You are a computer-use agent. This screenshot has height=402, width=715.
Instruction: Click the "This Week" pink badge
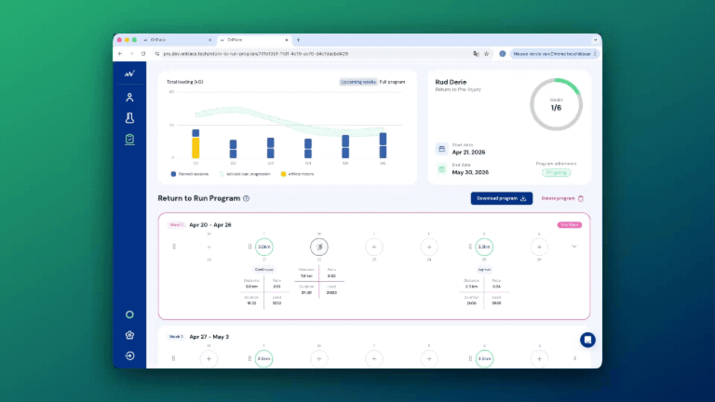570,224
